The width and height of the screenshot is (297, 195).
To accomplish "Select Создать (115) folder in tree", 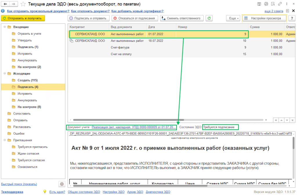I will point(27,80).
